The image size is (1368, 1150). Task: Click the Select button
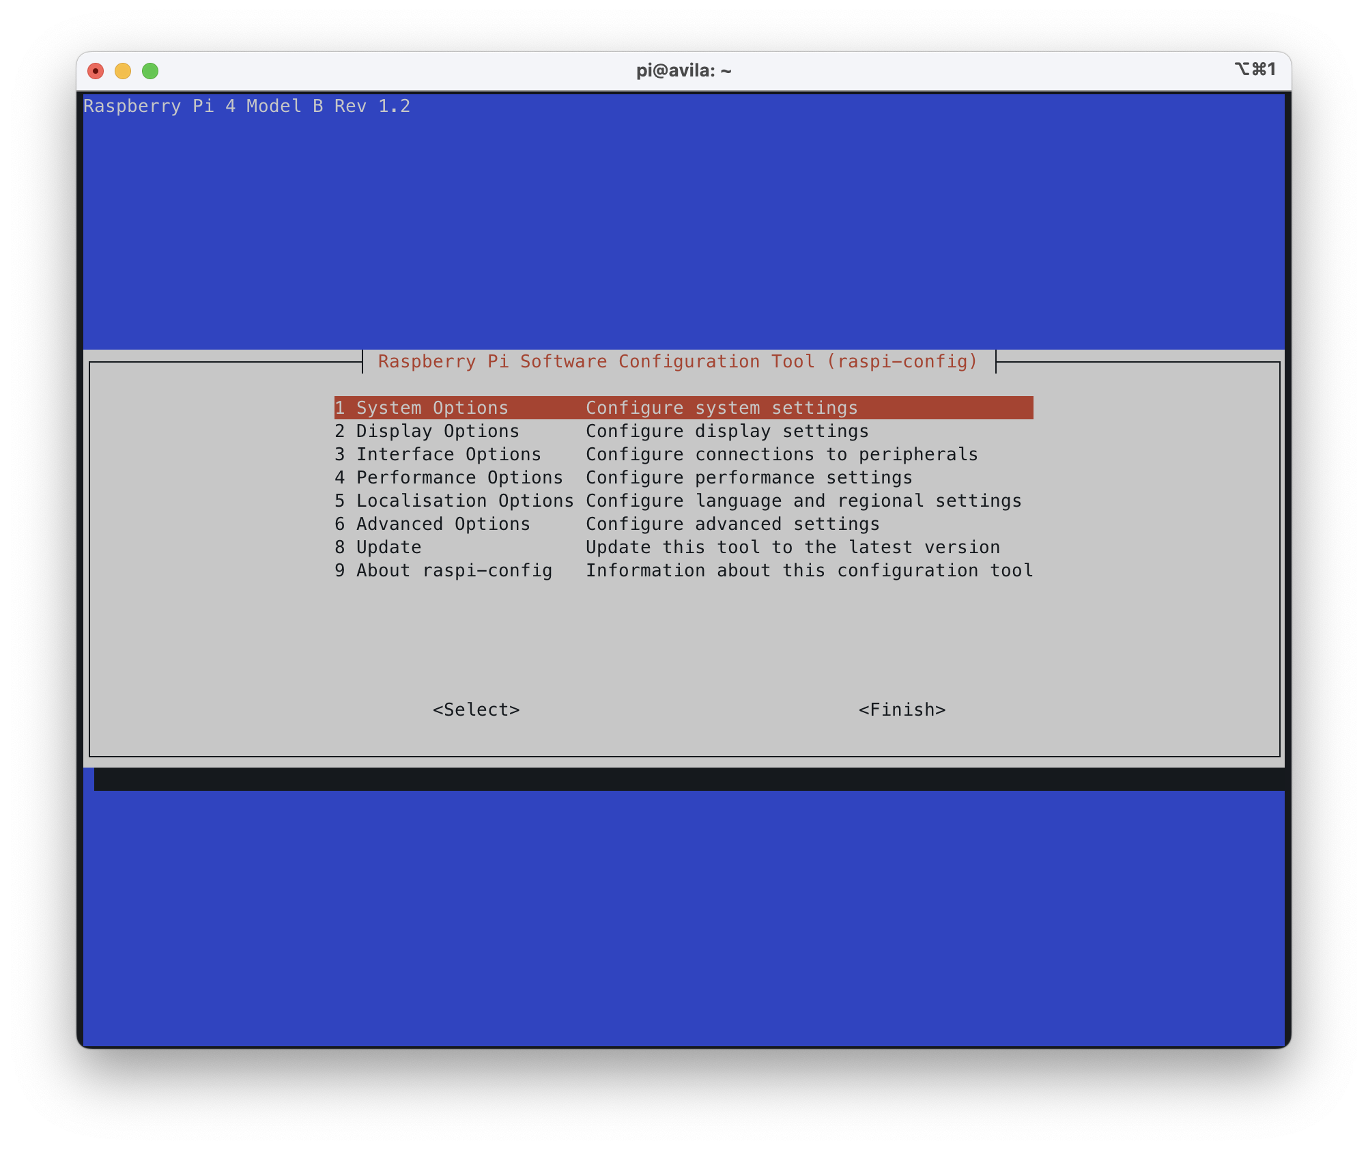[x=476, y=710]
